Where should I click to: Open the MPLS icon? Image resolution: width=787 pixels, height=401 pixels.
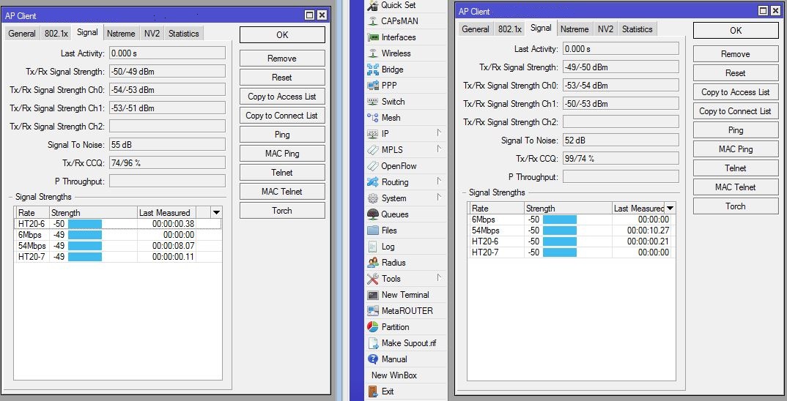(x=372, y=149)
